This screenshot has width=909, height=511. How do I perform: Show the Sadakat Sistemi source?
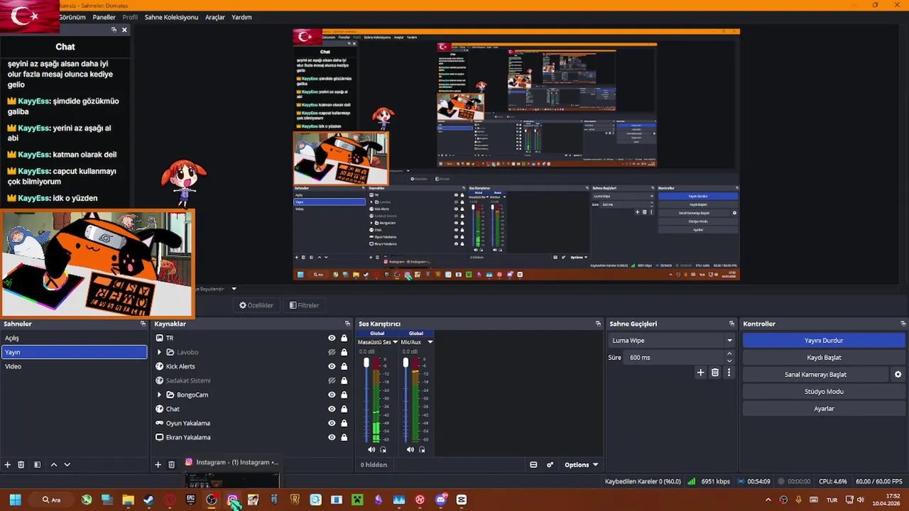click(332, 381)
